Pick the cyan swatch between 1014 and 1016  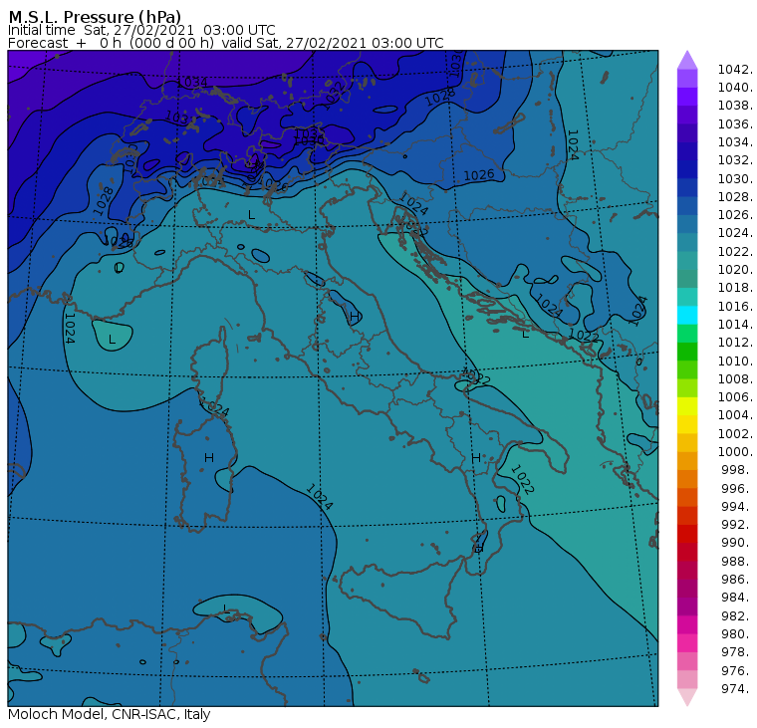pyautogui.click(x=687, y=315)
